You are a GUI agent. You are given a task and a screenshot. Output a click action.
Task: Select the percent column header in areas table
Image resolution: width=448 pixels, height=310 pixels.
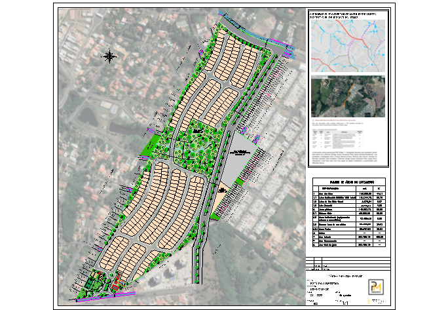point(379,187)
